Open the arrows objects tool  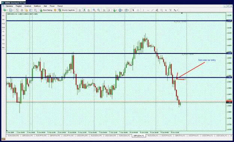pos(175,10)
